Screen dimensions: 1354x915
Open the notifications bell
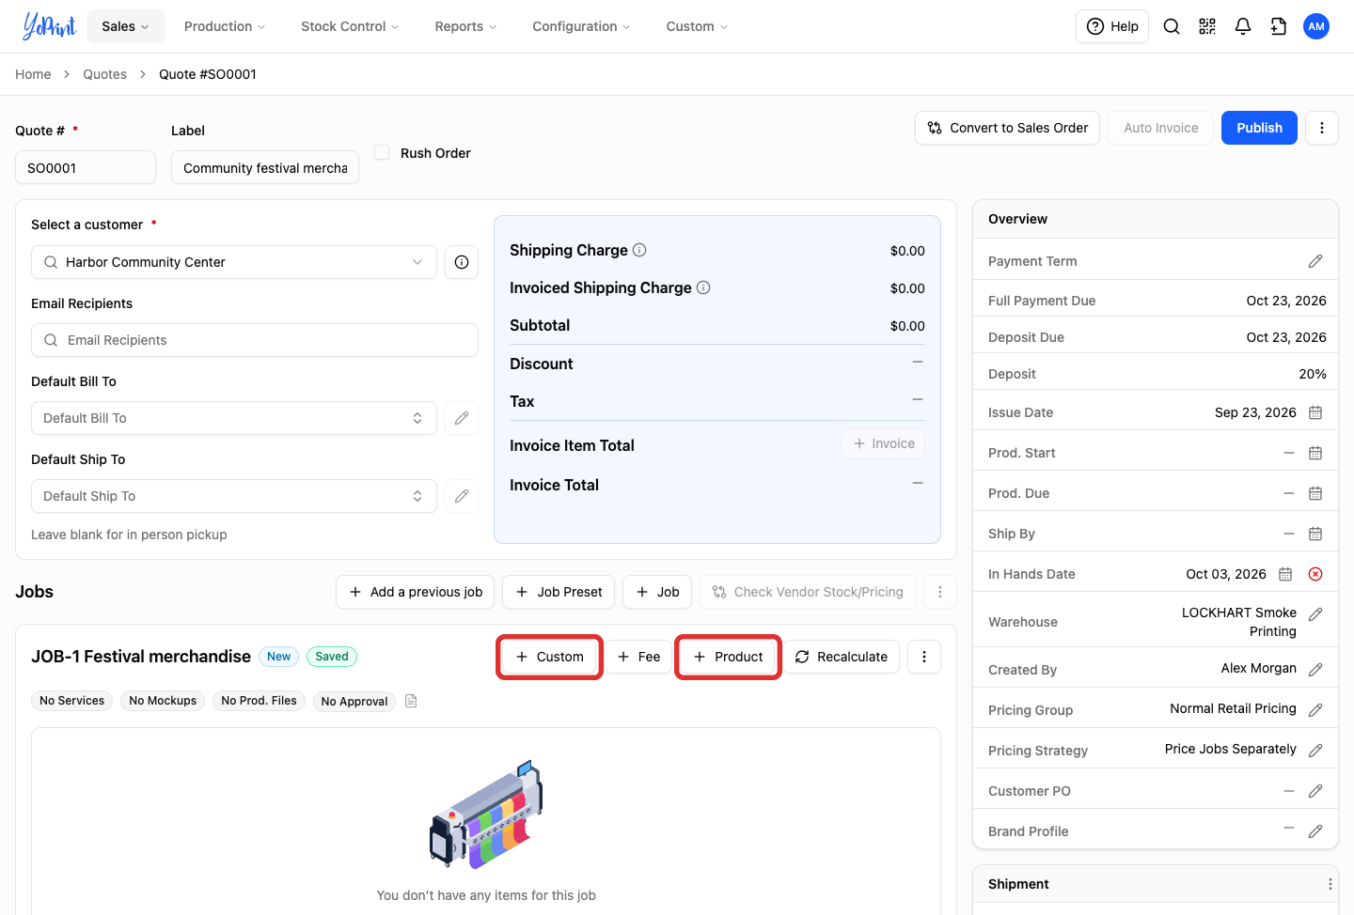[x=1243, y=26]
